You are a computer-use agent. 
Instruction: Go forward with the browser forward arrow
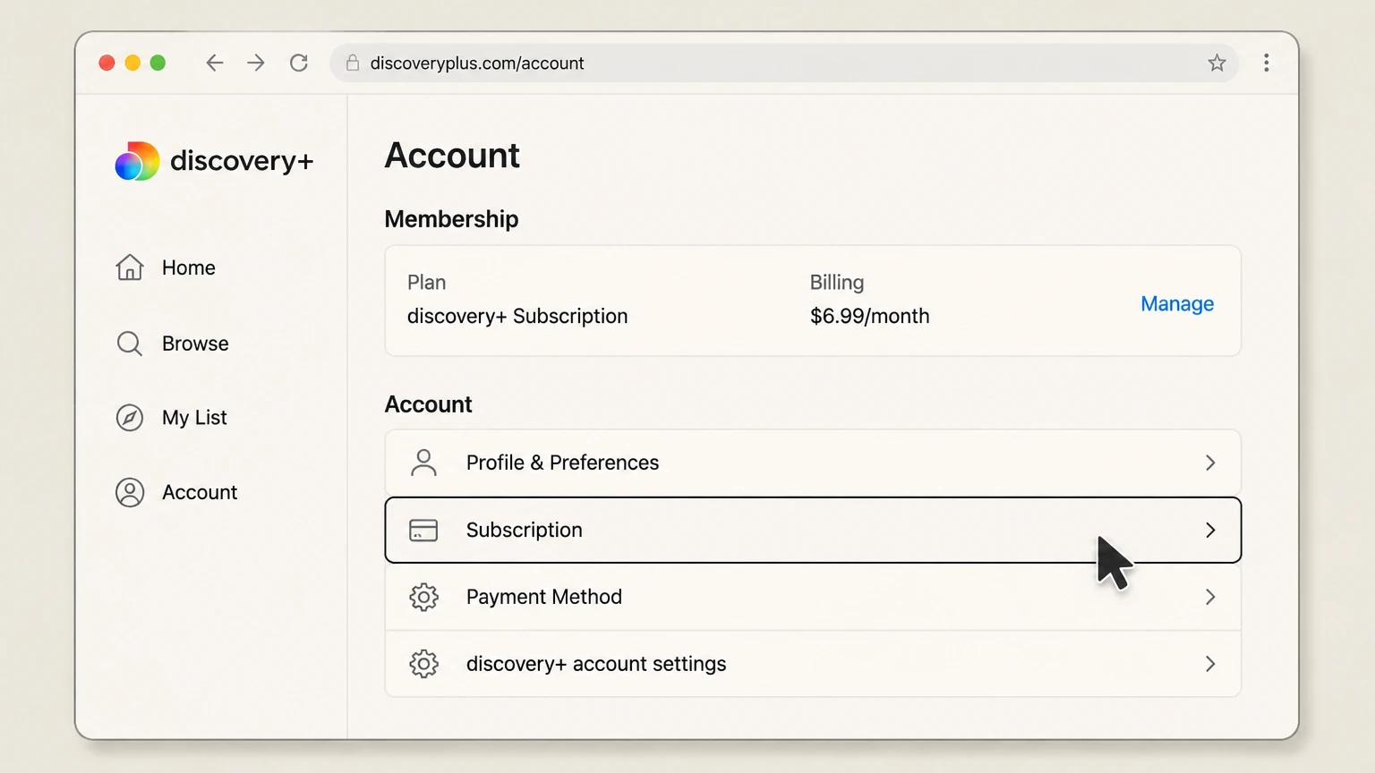[256, 63]
